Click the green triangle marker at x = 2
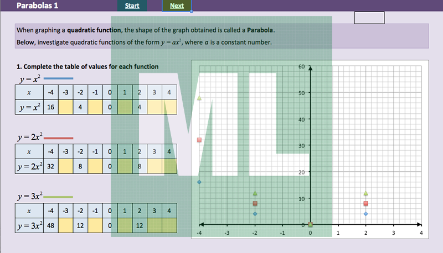The width and height of the screenshot is (443, 253). coord(365,193)
